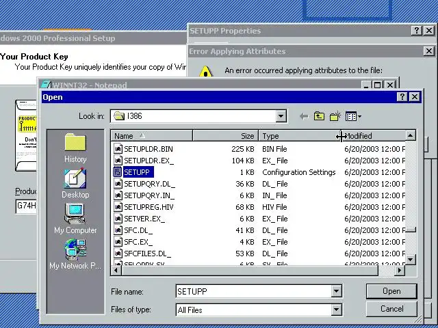Select the SETUPREG.HIV file icon

(118, 207)
